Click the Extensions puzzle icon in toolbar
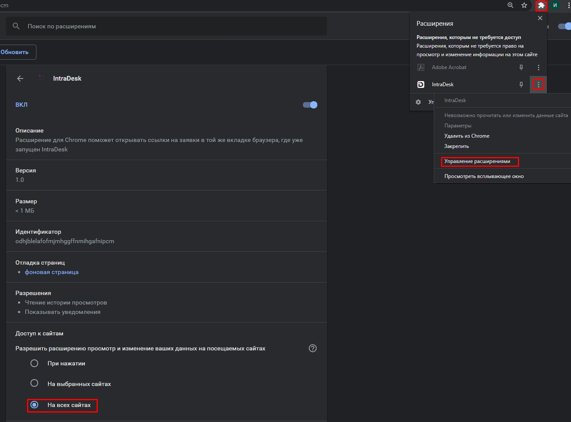The height and width of the screenshot is (422, 571). click(x=541, y=6)
